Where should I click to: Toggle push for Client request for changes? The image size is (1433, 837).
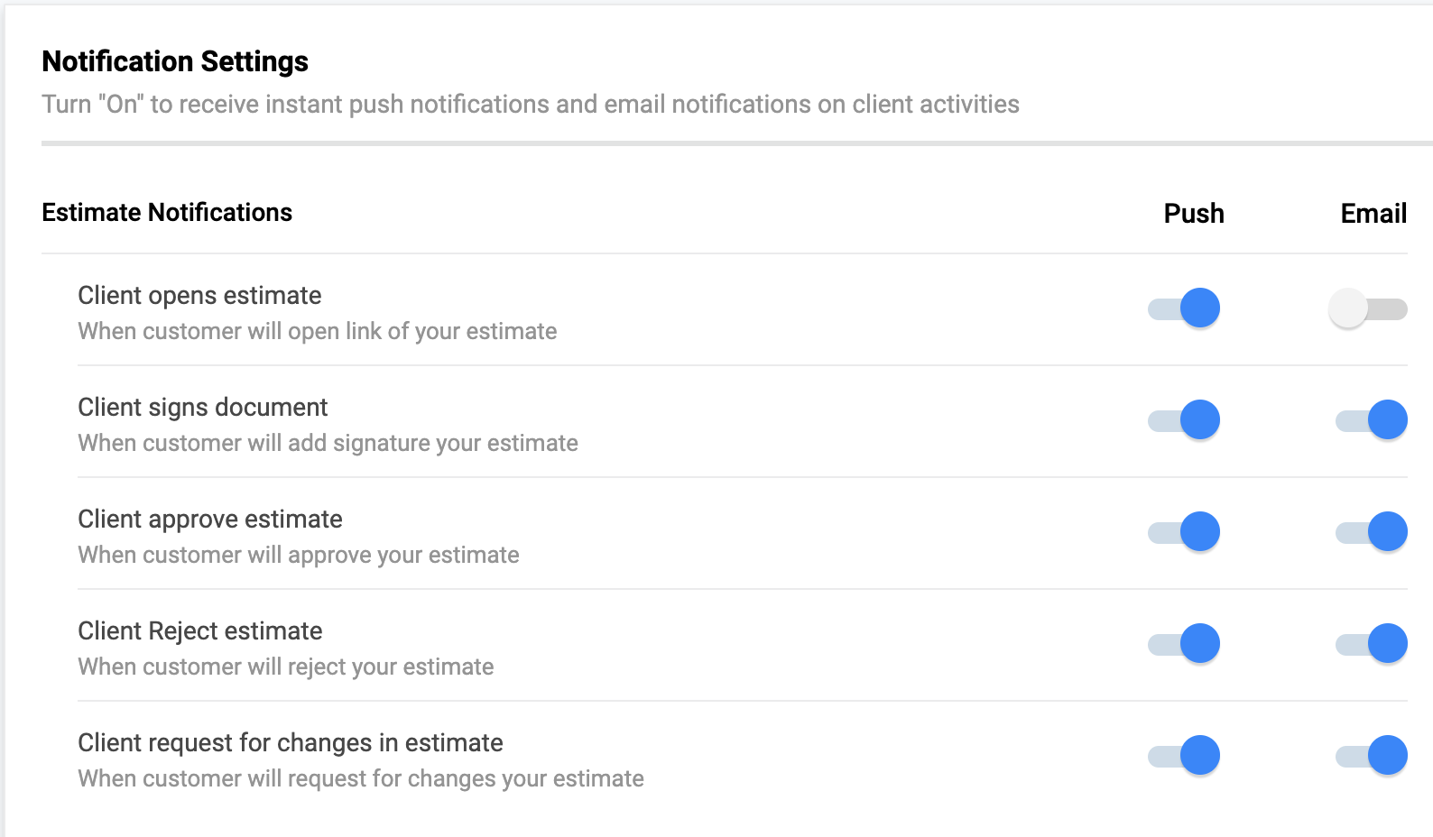(1184, 756)
